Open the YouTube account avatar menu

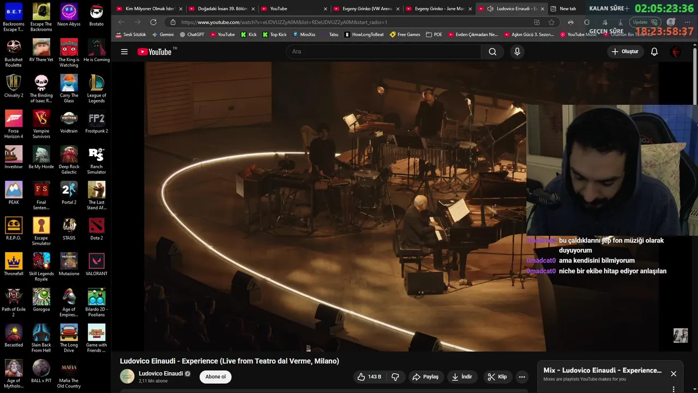(676, 52)
